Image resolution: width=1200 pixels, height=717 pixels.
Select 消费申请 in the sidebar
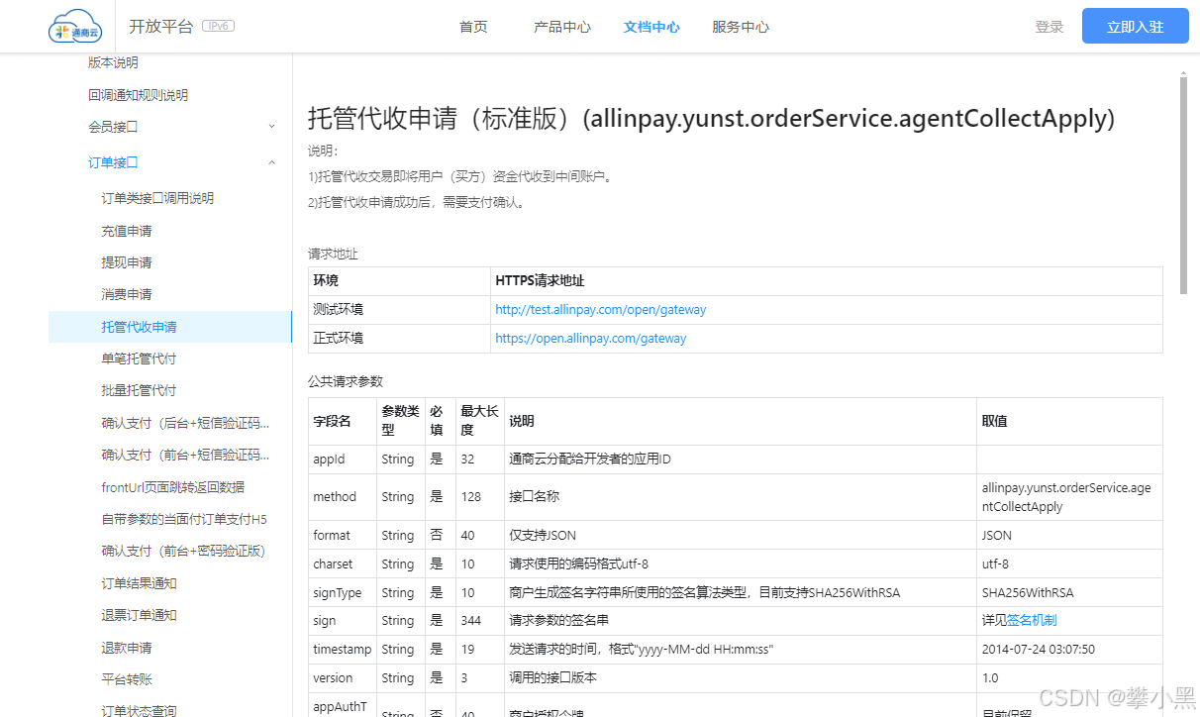tap(127, 294)
